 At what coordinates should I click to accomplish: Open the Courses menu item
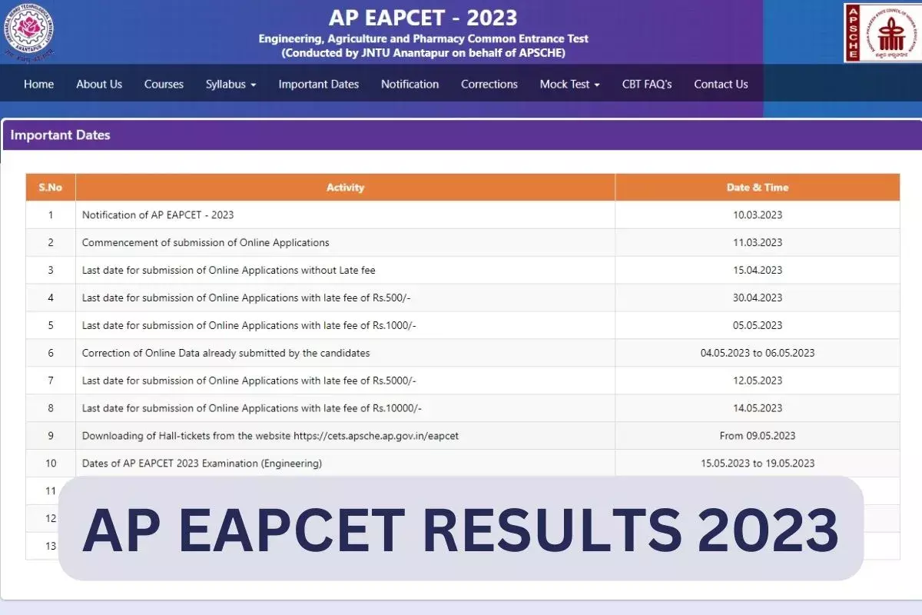(164, 85)
